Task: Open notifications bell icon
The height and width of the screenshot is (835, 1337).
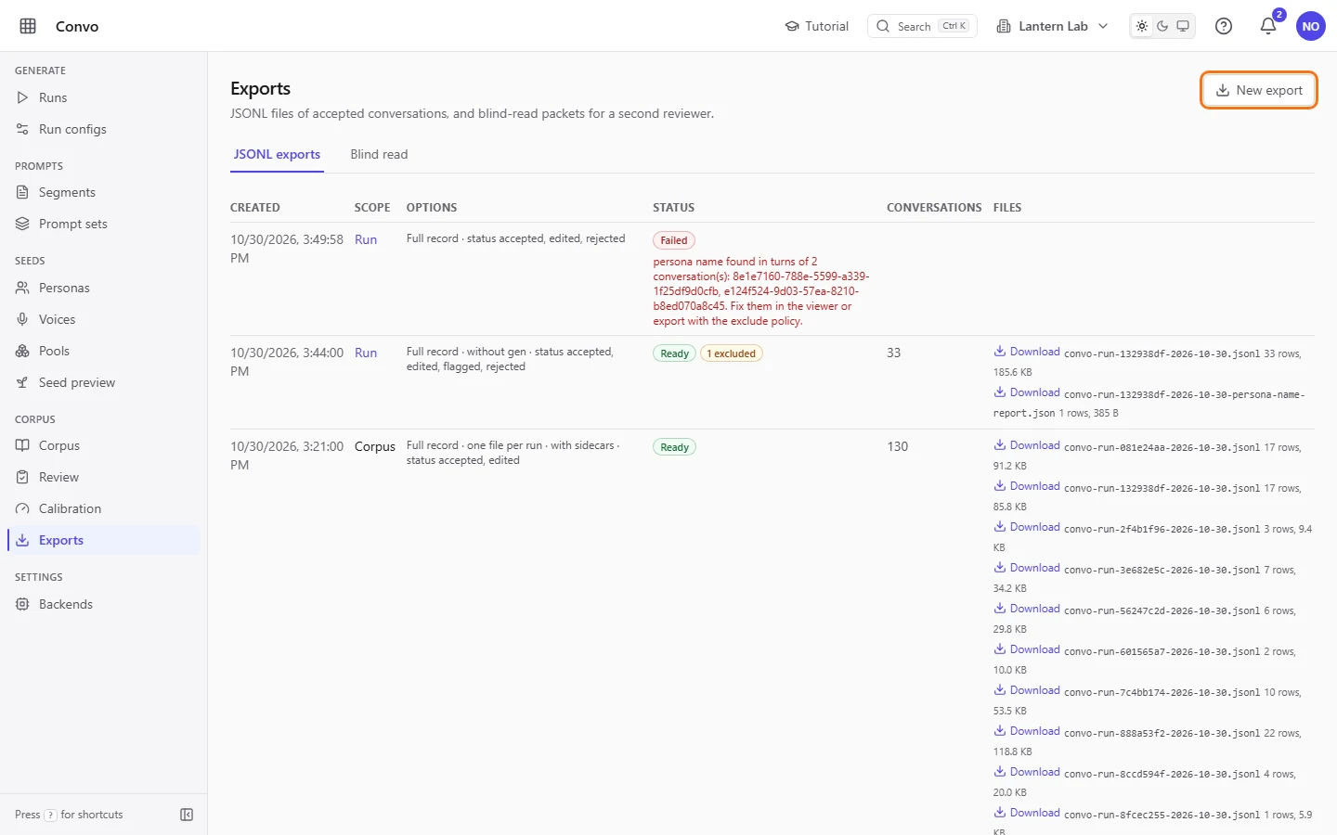Action: [x=1268, y=26]
